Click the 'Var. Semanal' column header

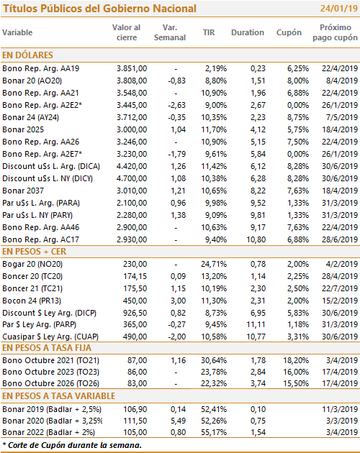pyautogui.click(x=170, y=32)
